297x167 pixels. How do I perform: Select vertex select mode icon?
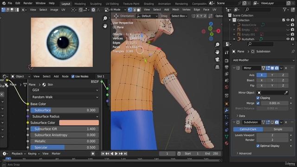coord(130,10)
